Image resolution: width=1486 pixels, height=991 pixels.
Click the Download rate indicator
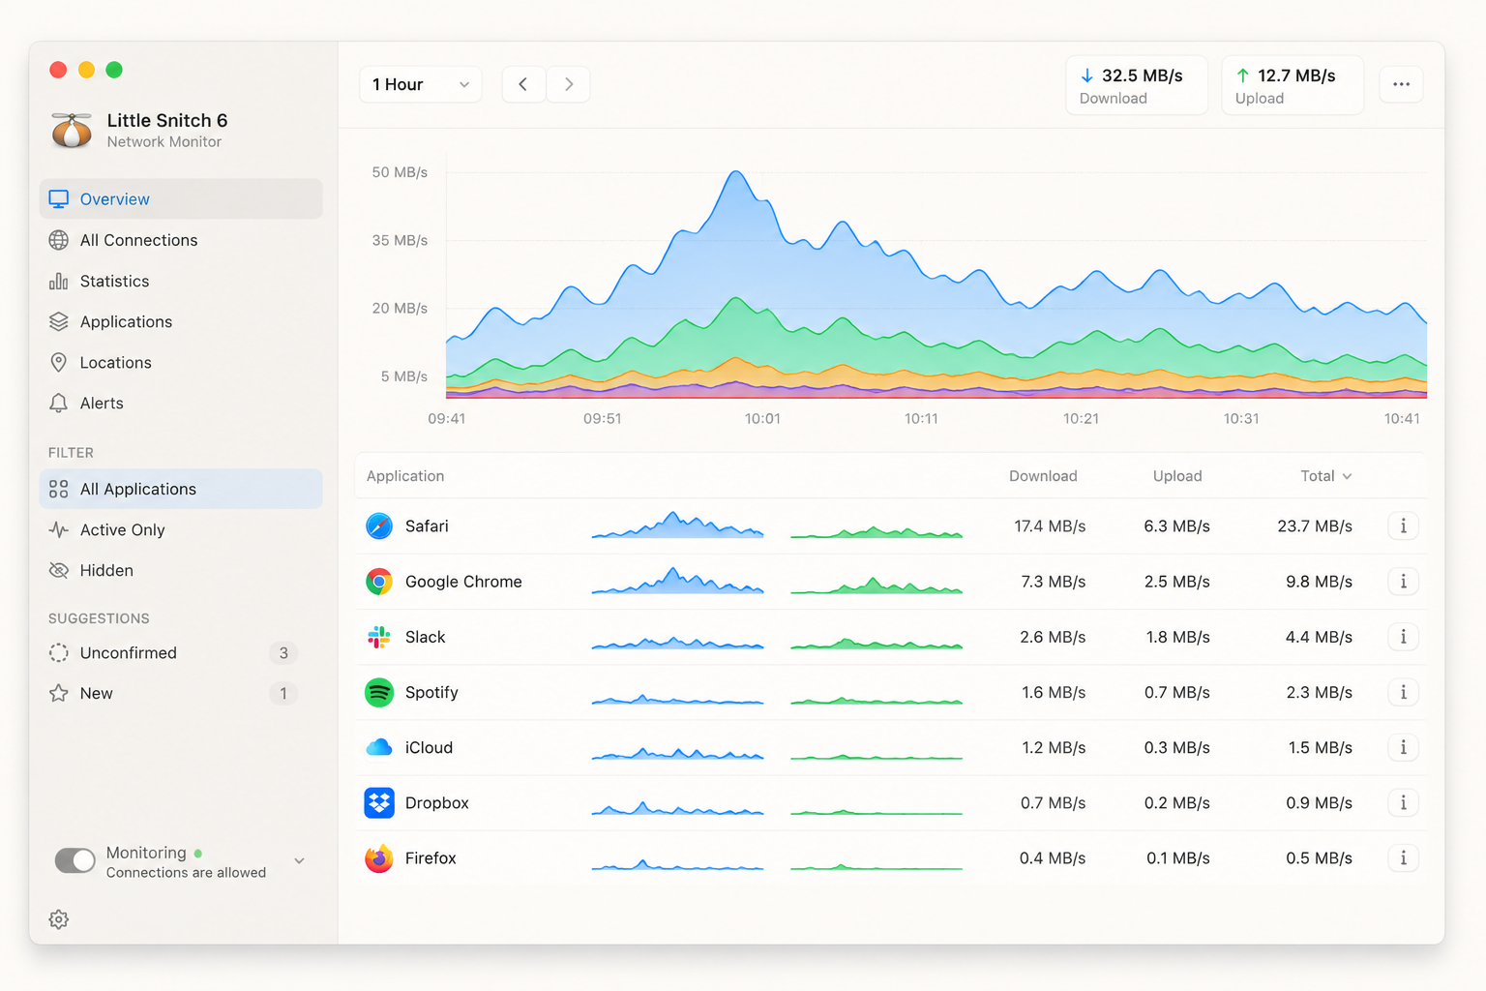(1137, 85)
